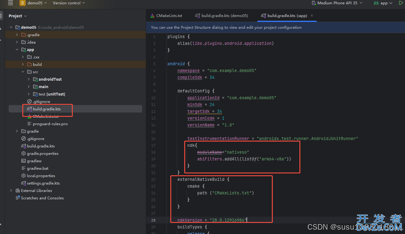Expand the main source folder
Screen dimensions: 405x234
29,87
